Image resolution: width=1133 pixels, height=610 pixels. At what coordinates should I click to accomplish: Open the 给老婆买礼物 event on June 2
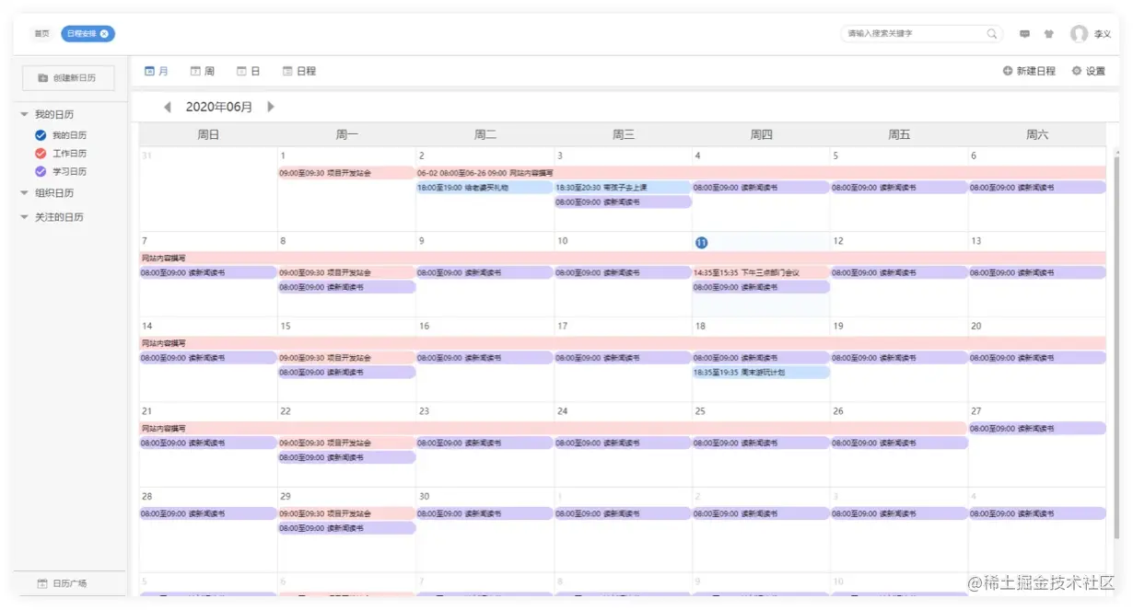click(485, 188)
